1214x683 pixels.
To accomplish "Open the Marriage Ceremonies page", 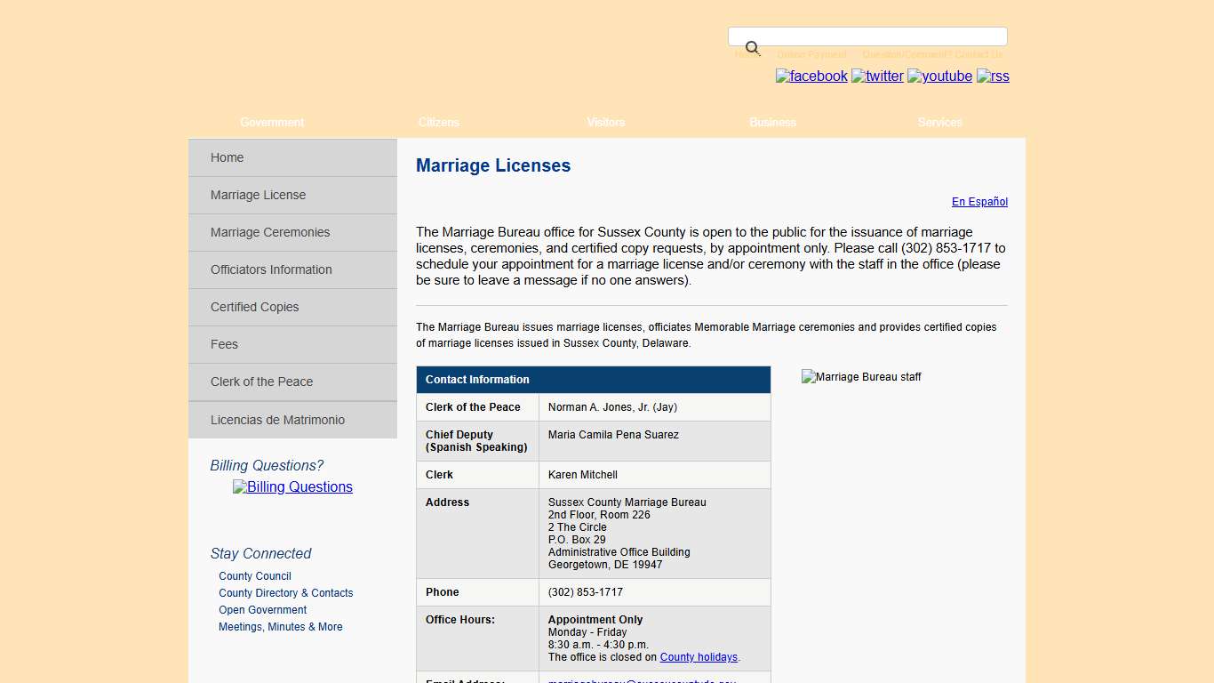I will coord(270,232).
